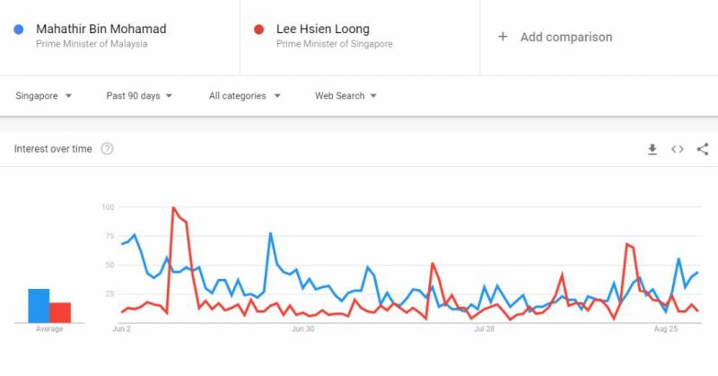This screenshot has height=376, width=718.
Task: Click the blue dot beside Mahathir Bin Mohamad
Action: coord(19,30)
